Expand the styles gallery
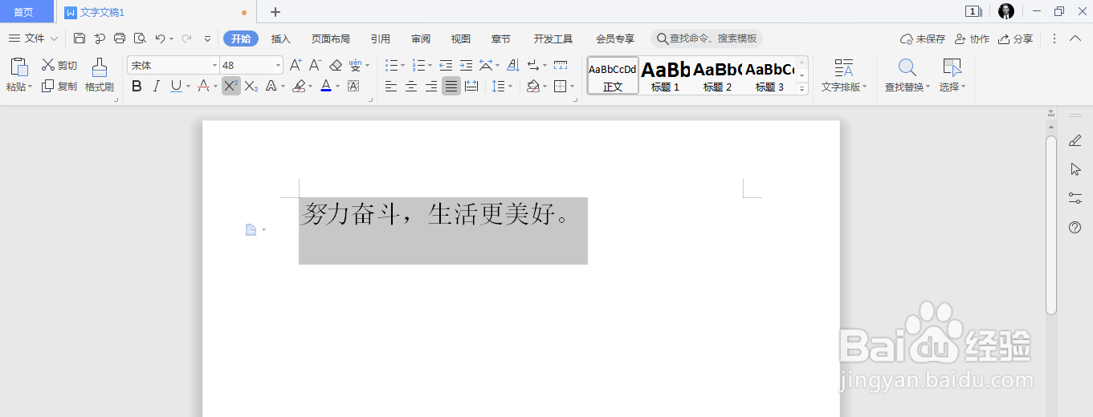 point(801,89)
